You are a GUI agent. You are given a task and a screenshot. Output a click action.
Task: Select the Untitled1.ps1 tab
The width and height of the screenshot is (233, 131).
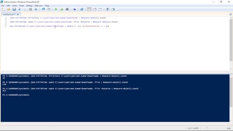point(9,15)
